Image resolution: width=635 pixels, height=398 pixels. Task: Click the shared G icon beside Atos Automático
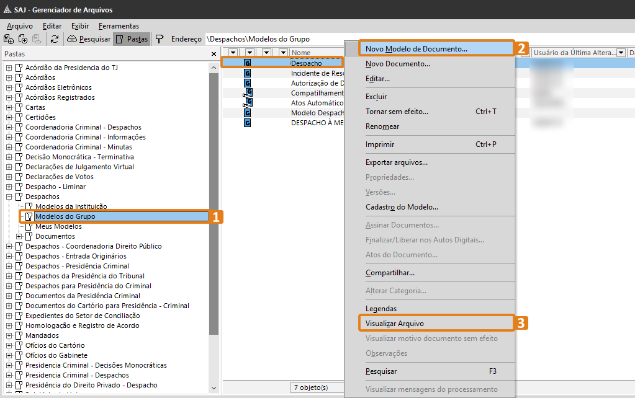click(x=248, y=103)
